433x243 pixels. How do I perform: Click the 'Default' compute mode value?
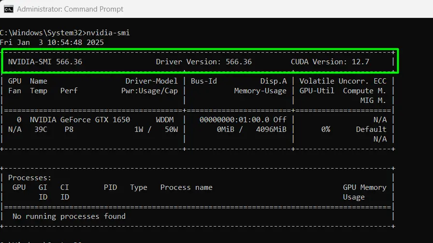[371, 129]
